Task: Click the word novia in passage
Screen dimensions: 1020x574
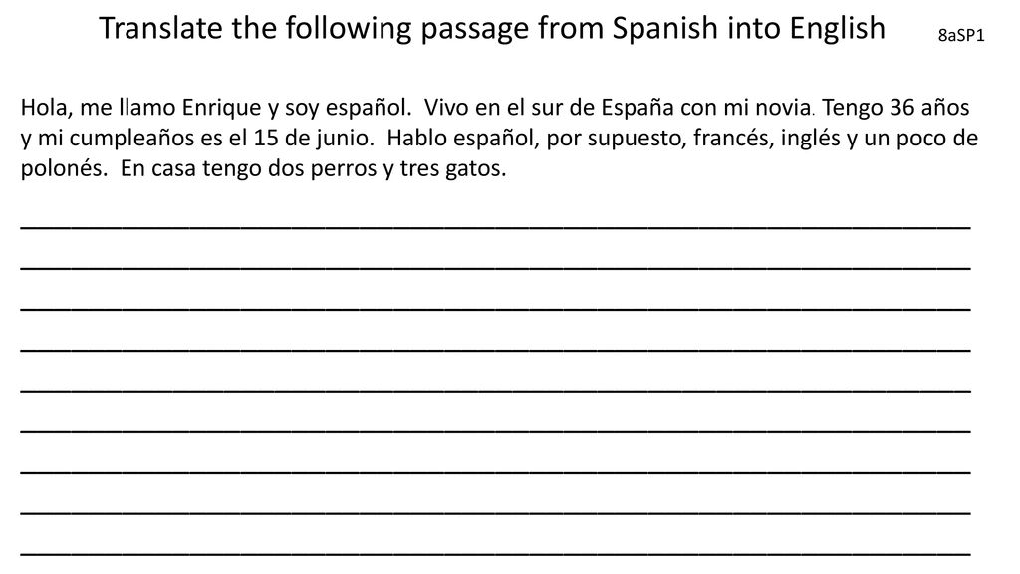Action: point(783,108)
